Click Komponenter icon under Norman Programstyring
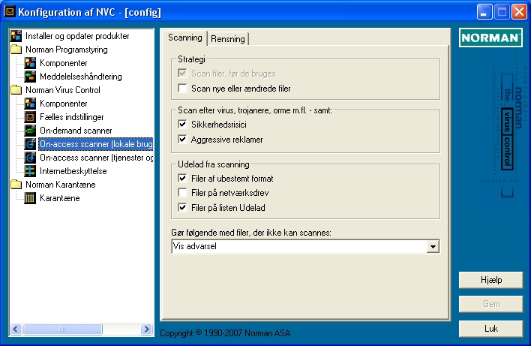Viewport: 531px width, 346px height. pos(30,63)
